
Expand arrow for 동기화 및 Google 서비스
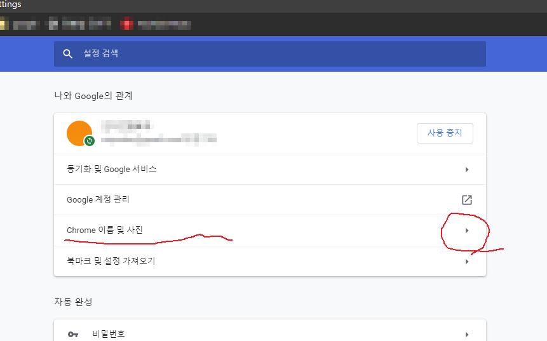click(467, 170)
